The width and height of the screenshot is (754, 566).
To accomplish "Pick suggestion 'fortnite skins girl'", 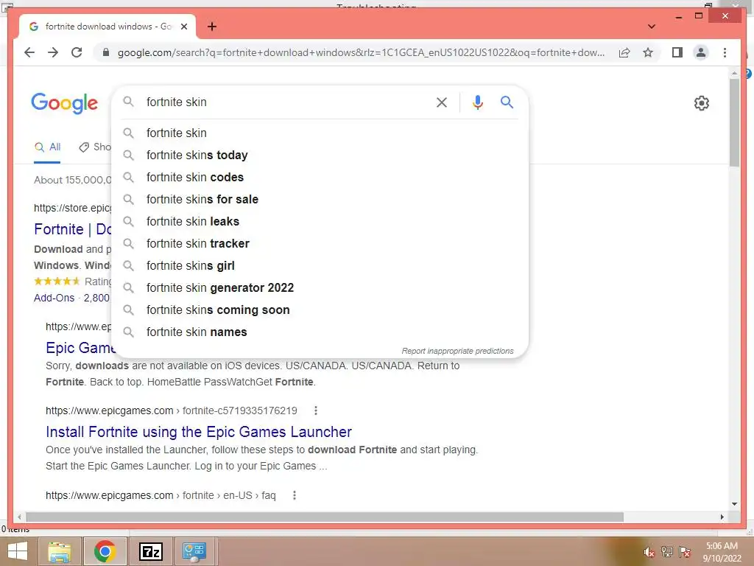I will 320,265.
